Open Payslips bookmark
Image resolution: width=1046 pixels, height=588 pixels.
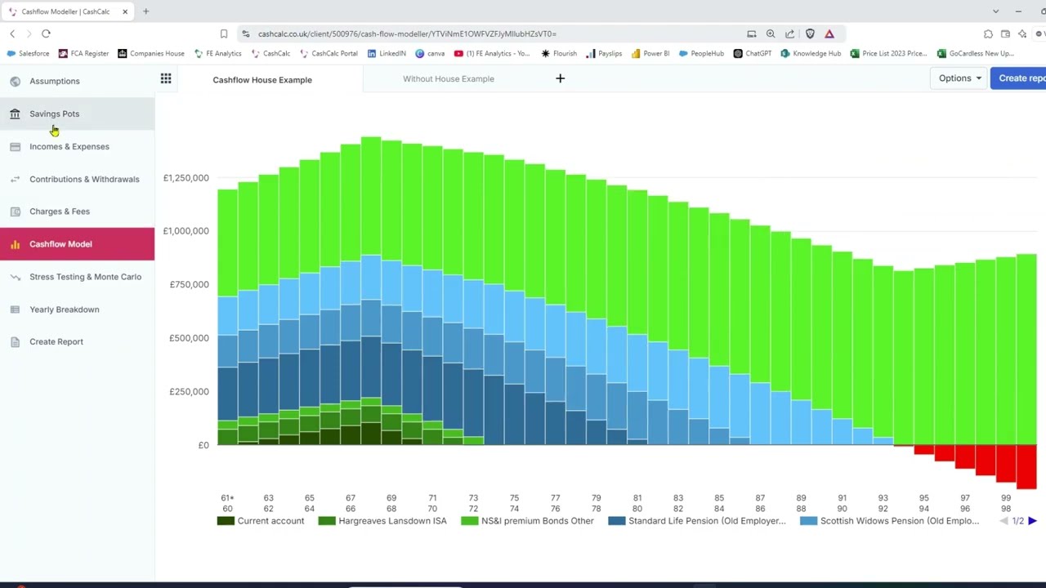pos(604,53)
